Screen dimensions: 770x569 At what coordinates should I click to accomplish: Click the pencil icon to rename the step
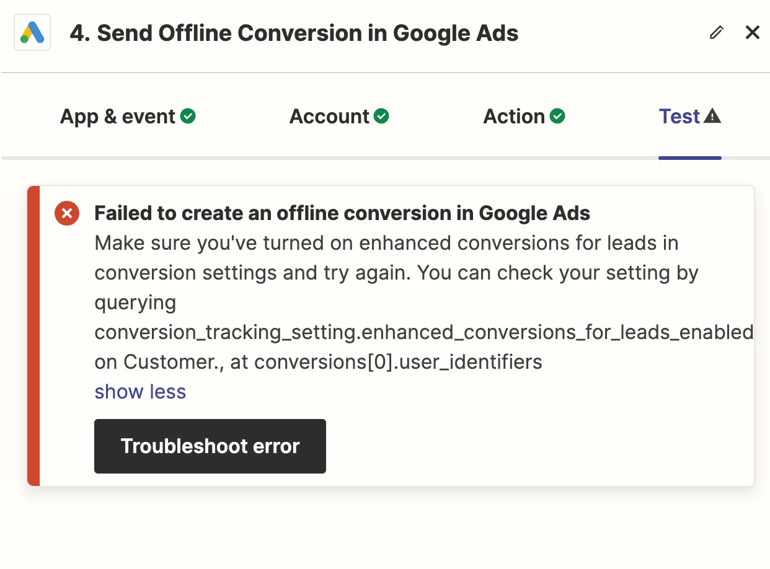pos(717,33)
